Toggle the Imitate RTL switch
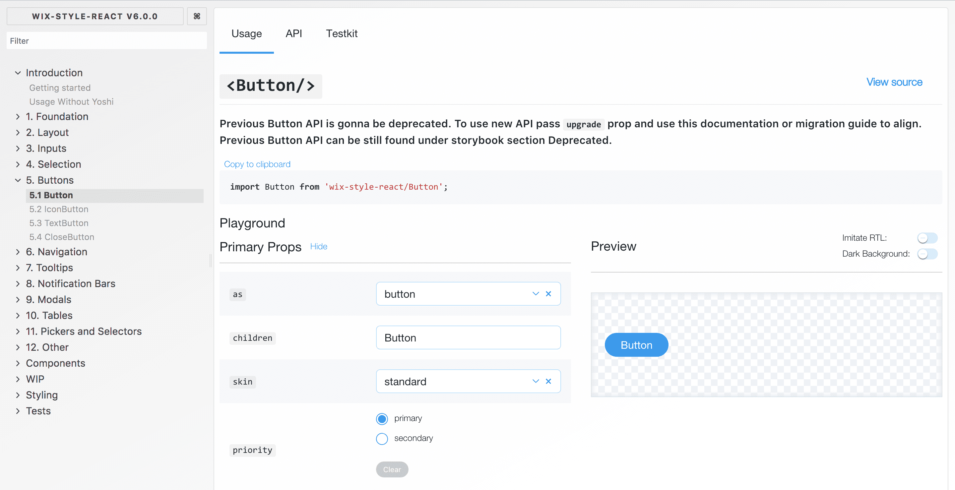955x490 pixels. (927, 238)
